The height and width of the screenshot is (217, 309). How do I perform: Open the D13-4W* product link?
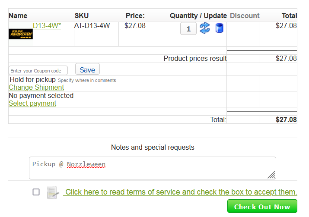(x=47, y=25)
